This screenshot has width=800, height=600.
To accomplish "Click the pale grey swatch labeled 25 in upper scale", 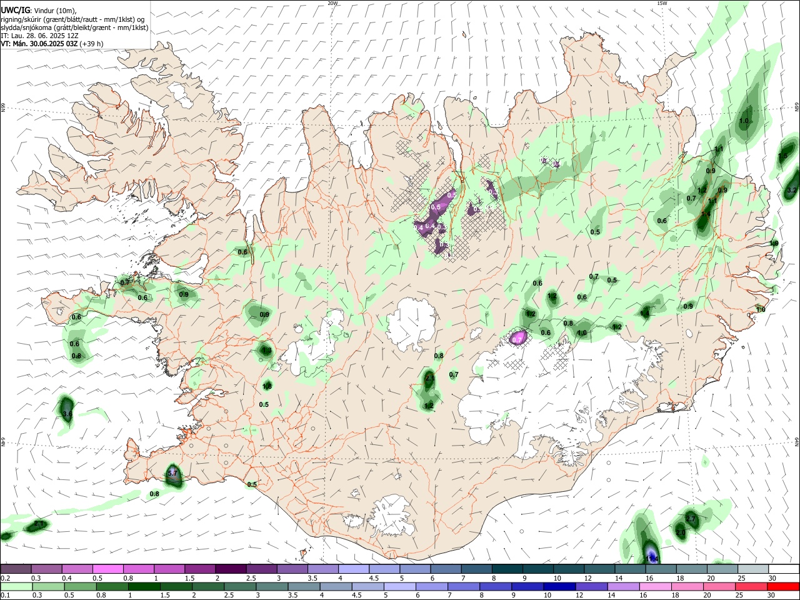I will click(753, 569).
